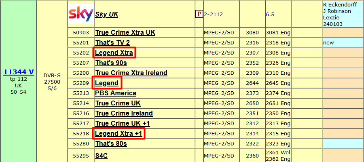Open That's 80s channel page

click(111, 143)
